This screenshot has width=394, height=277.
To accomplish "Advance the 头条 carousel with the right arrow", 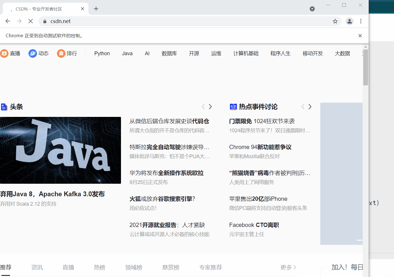I will (210, 106).
